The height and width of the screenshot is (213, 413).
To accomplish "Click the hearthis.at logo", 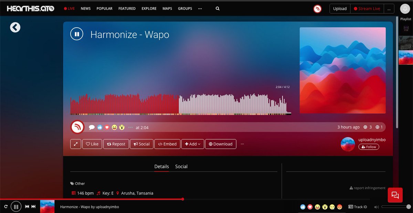I will point(30,9).
